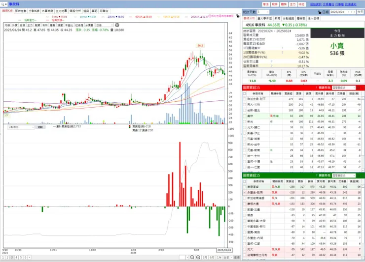The image size is (365, 262).
Task: Open the 個股資訊 link at top right
Action: click(x=316, y=4)
